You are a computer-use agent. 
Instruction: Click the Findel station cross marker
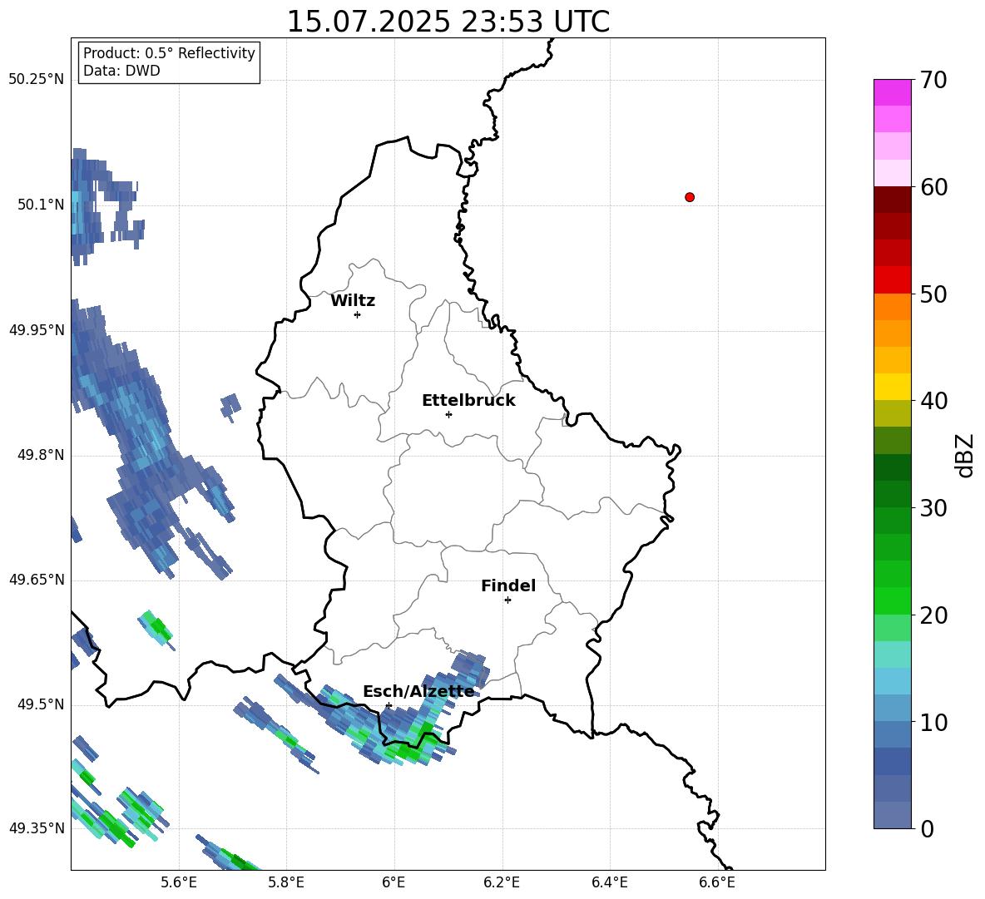tap(507, 600)
